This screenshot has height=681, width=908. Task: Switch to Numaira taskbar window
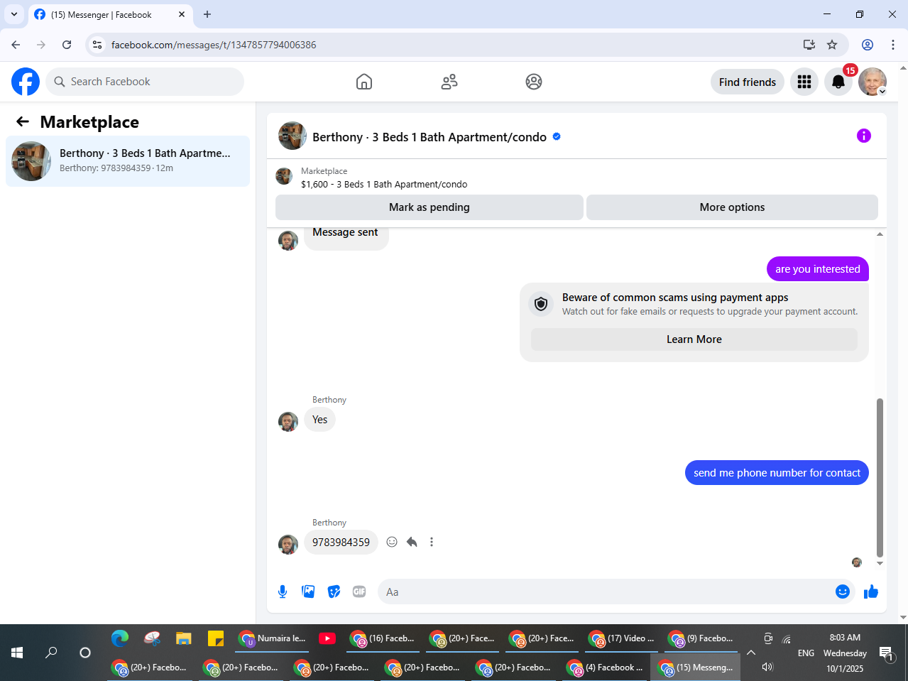(273, 638)
